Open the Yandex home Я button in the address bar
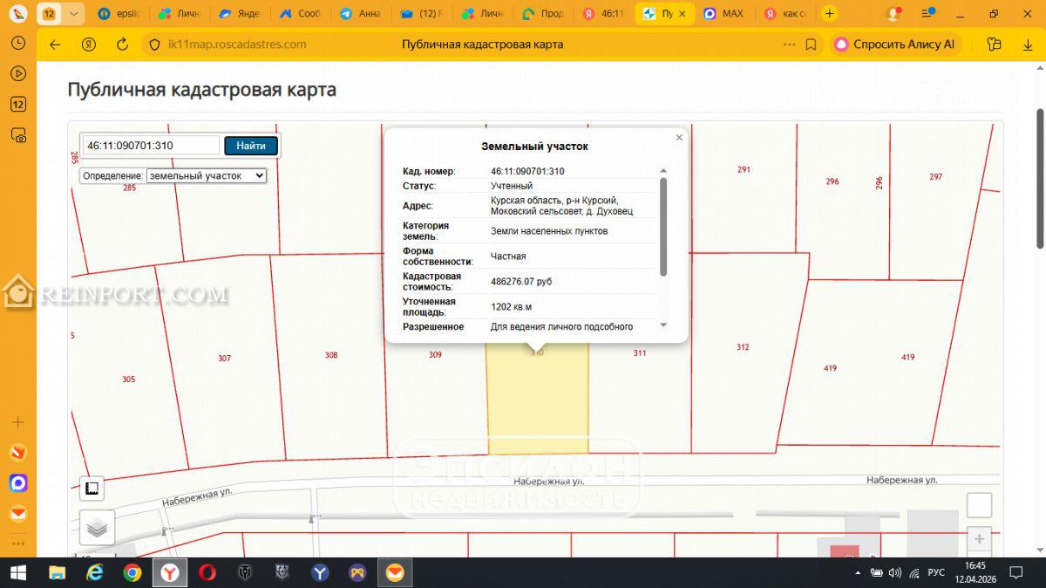1046x588 pixels. point(88,44)
